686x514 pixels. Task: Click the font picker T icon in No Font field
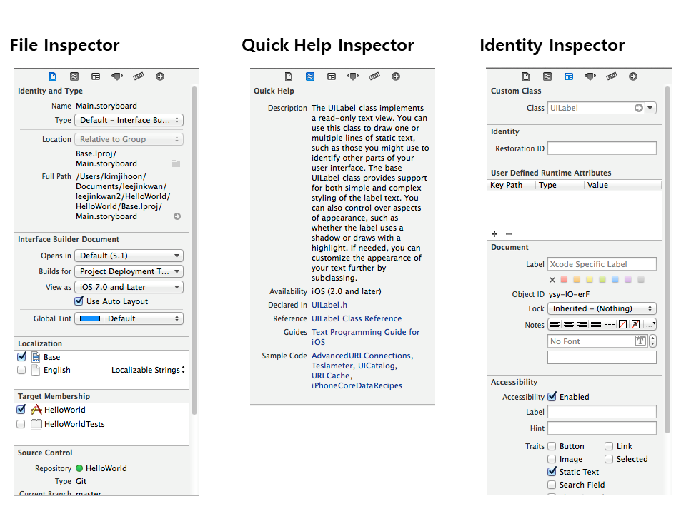coord(640,341)
